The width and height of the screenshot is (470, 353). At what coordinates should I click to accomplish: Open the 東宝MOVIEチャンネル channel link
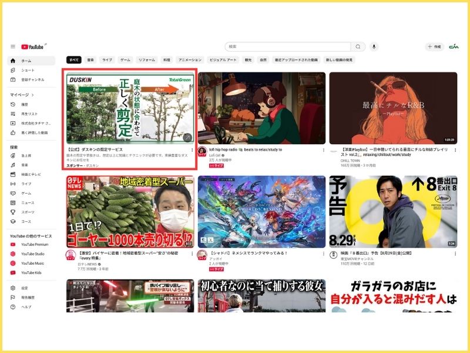[x=357, y=258]
